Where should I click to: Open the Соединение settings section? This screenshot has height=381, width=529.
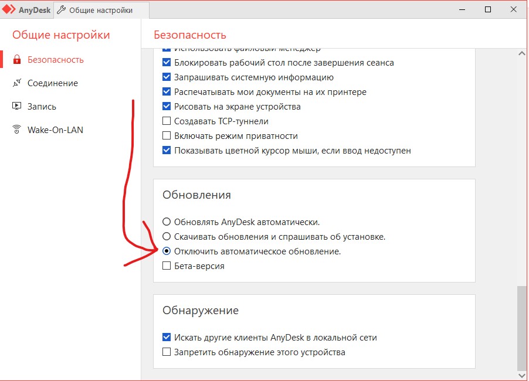click(x=53, y=83)
